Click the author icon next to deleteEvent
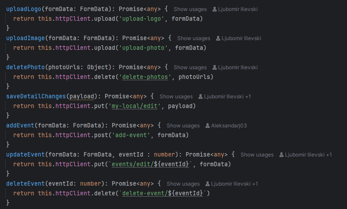 208,184
